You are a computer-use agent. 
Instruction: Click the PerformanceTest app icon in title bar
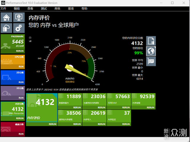(x=3, y=3)
